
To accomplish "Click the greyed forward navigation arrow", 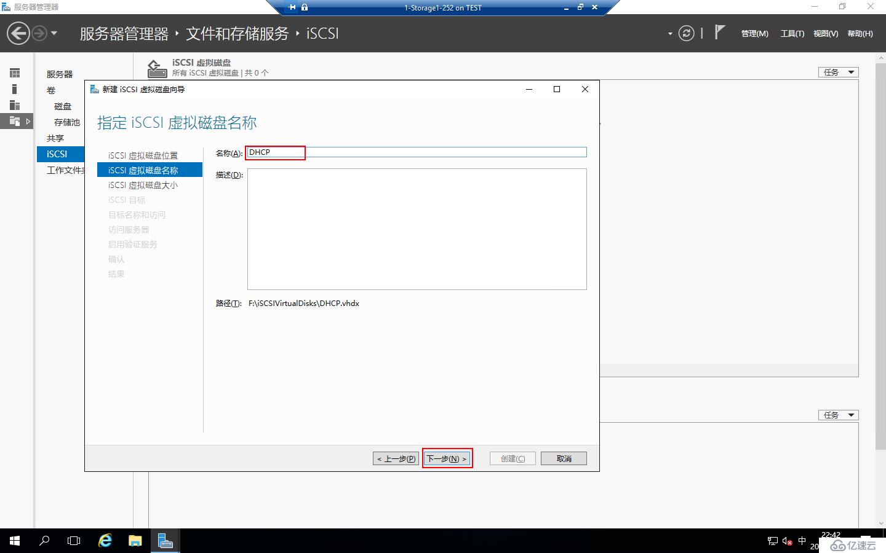I will (x=39, y=33).
